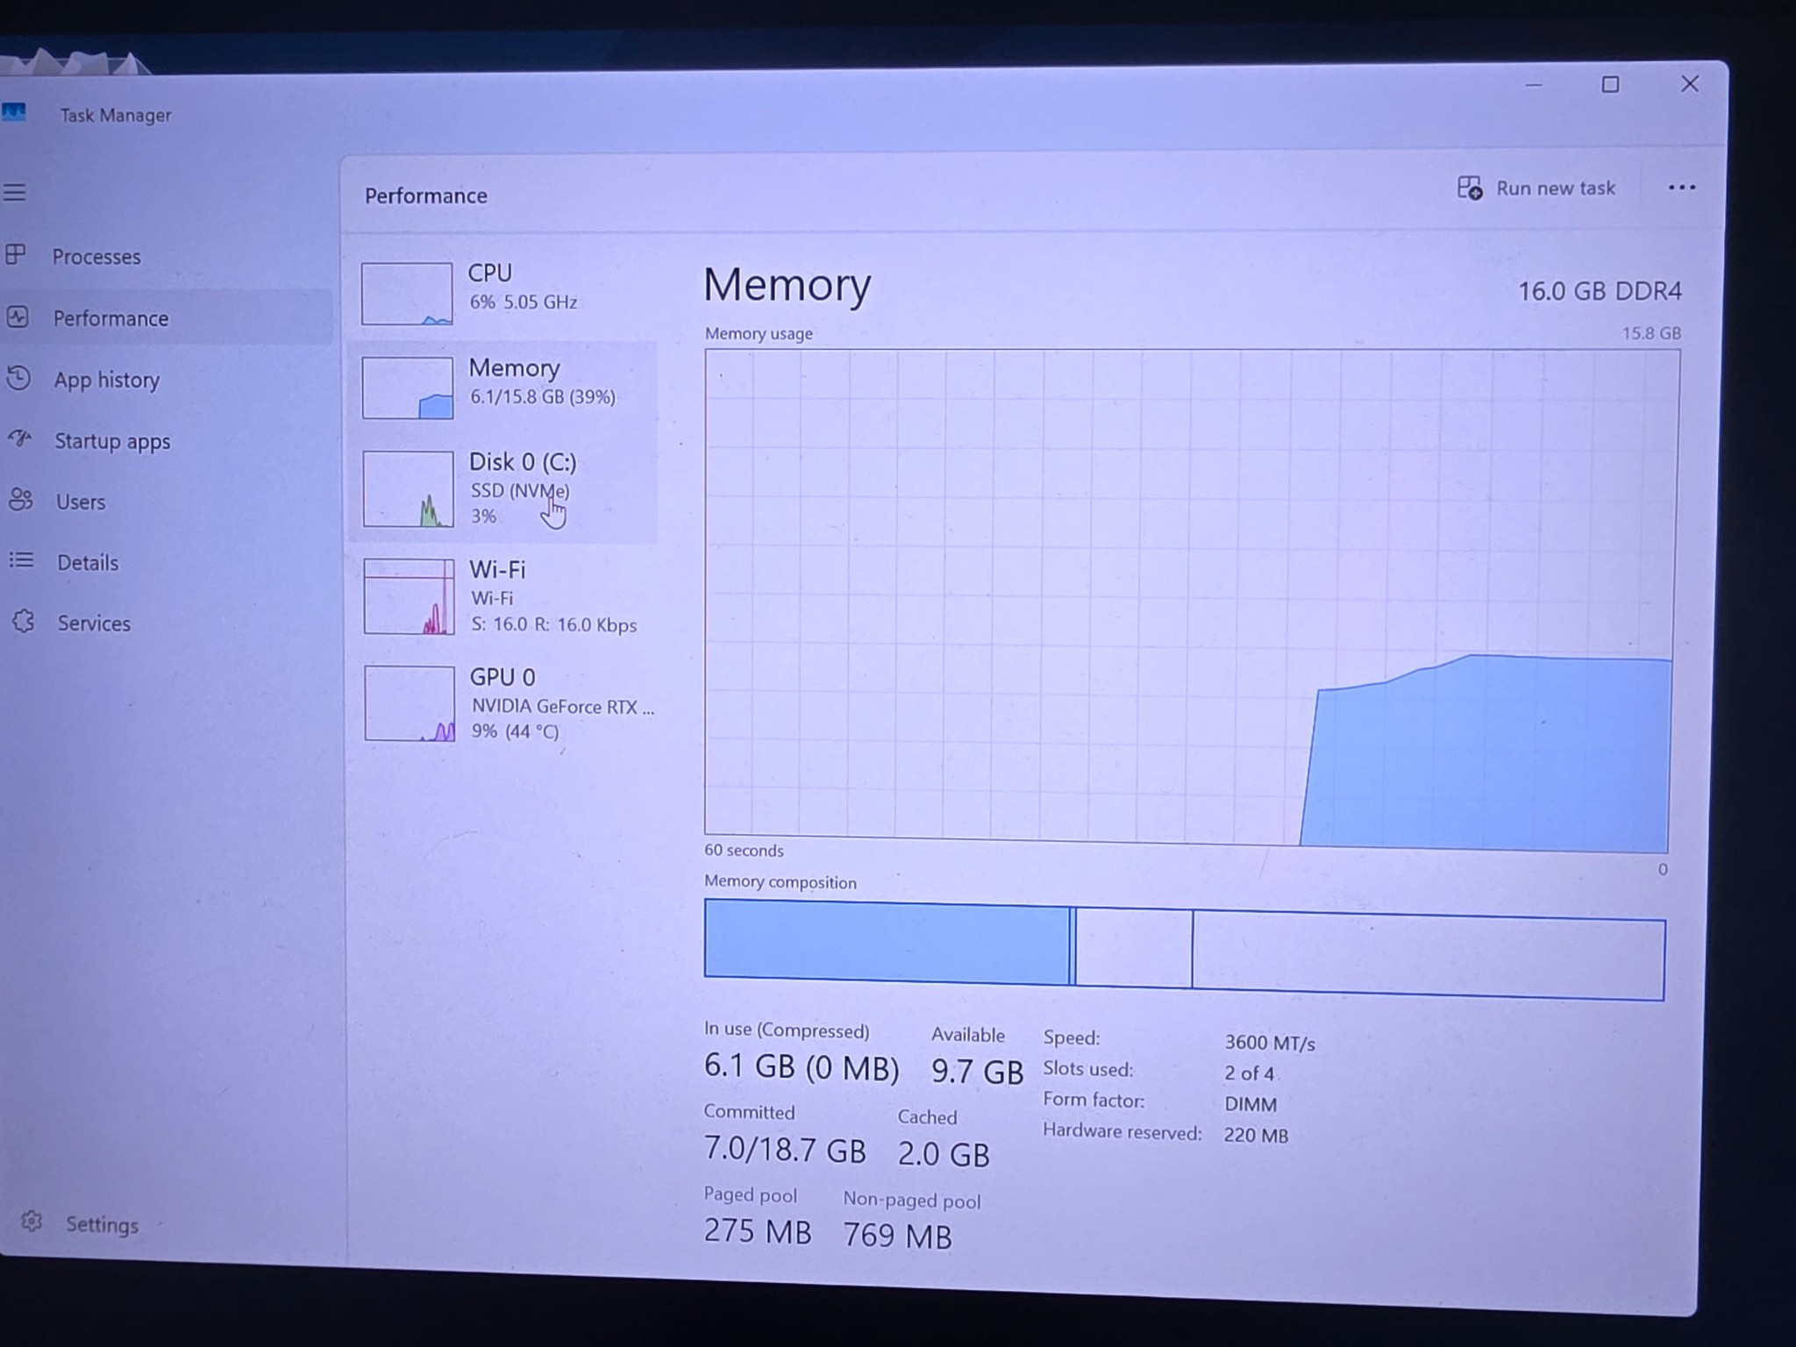Switch to Details page
The width and height of the screenshot is (1796, 1347).
[88, 562]
